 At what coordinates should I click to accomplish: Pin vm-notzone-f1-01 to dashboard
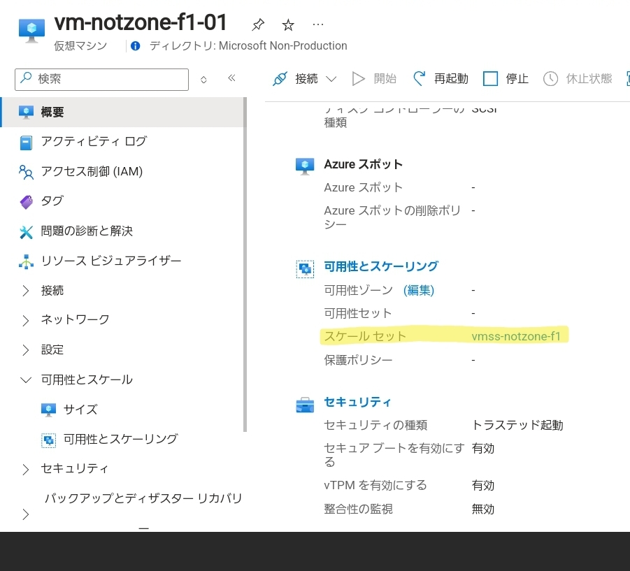(258, 25)
